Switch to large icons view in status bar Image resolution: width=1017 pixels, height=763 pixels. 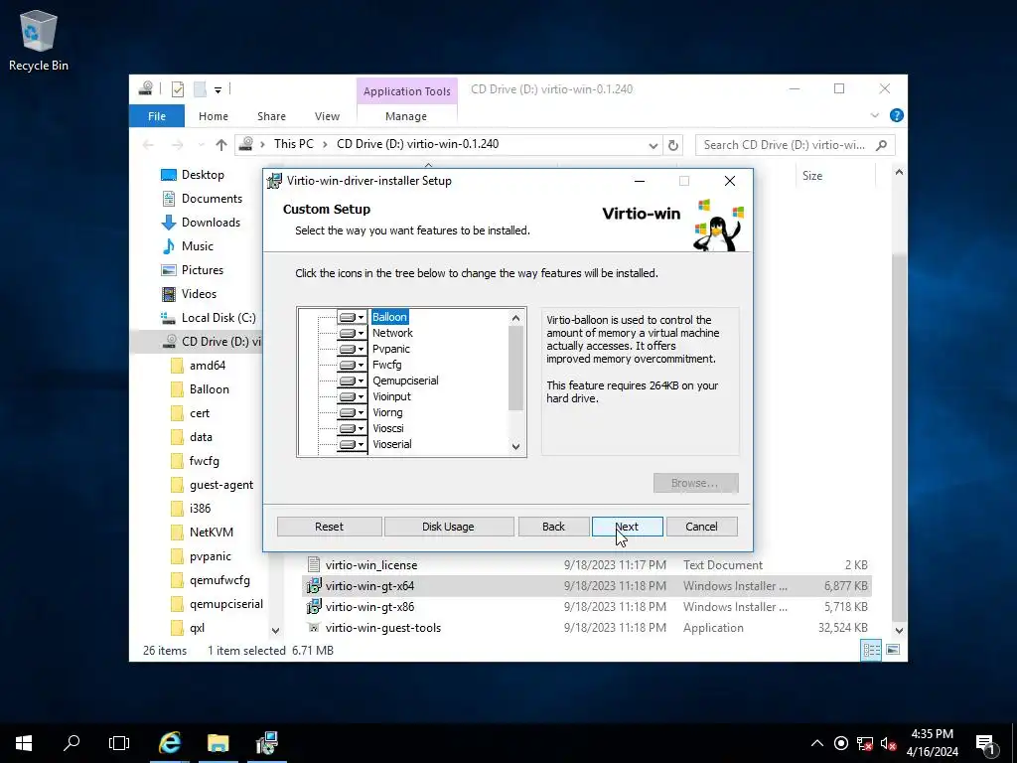[x=893, y=650]
